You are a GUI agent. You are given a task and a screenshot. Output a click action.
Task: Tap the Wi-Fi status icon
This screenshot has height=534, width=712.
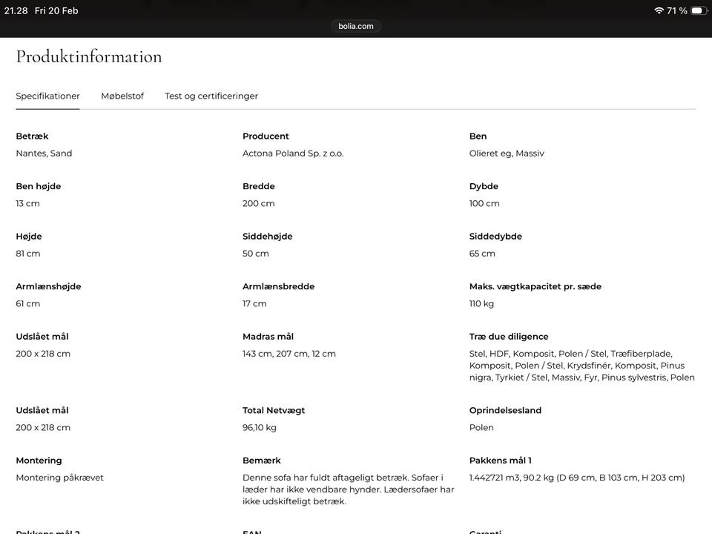point(659,10)
